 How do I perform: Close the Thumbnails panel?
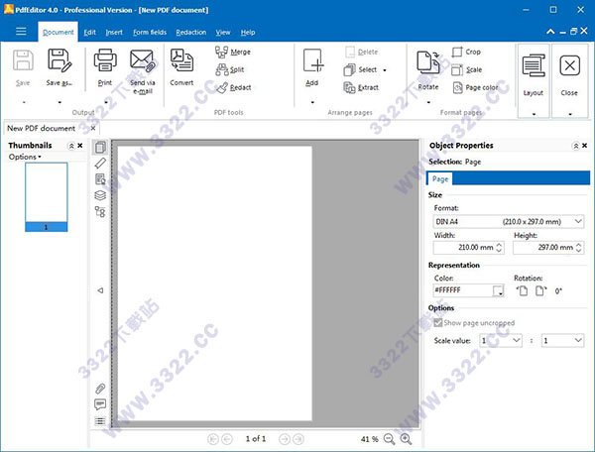[x=80, y=146]
